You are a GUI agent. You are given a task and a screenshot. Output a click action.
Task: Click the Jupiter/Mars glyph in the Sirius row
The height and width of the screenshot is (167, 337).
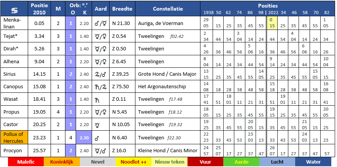tap(100, 74)
